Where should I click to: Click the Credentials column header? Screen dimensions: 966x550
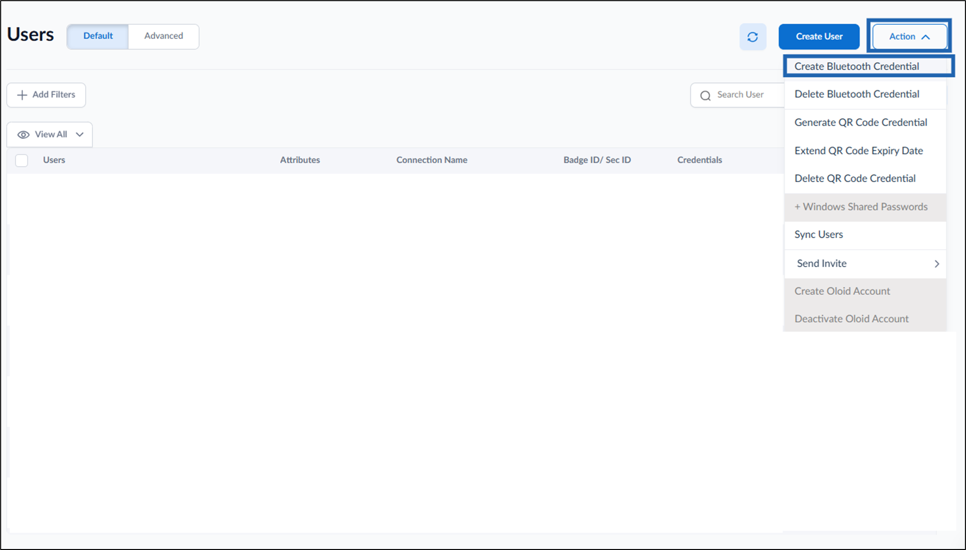[x=699, y=160]
